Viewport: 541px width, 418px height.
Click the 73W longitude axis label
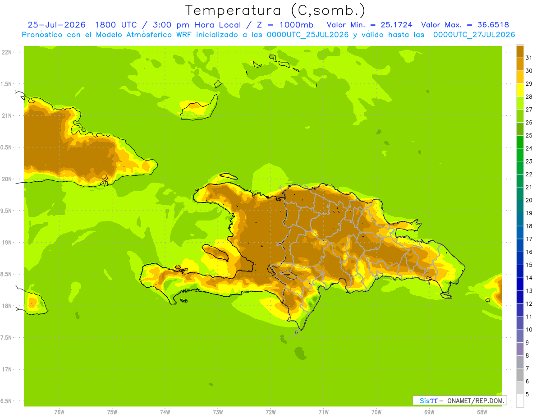(x=218, y=412)
